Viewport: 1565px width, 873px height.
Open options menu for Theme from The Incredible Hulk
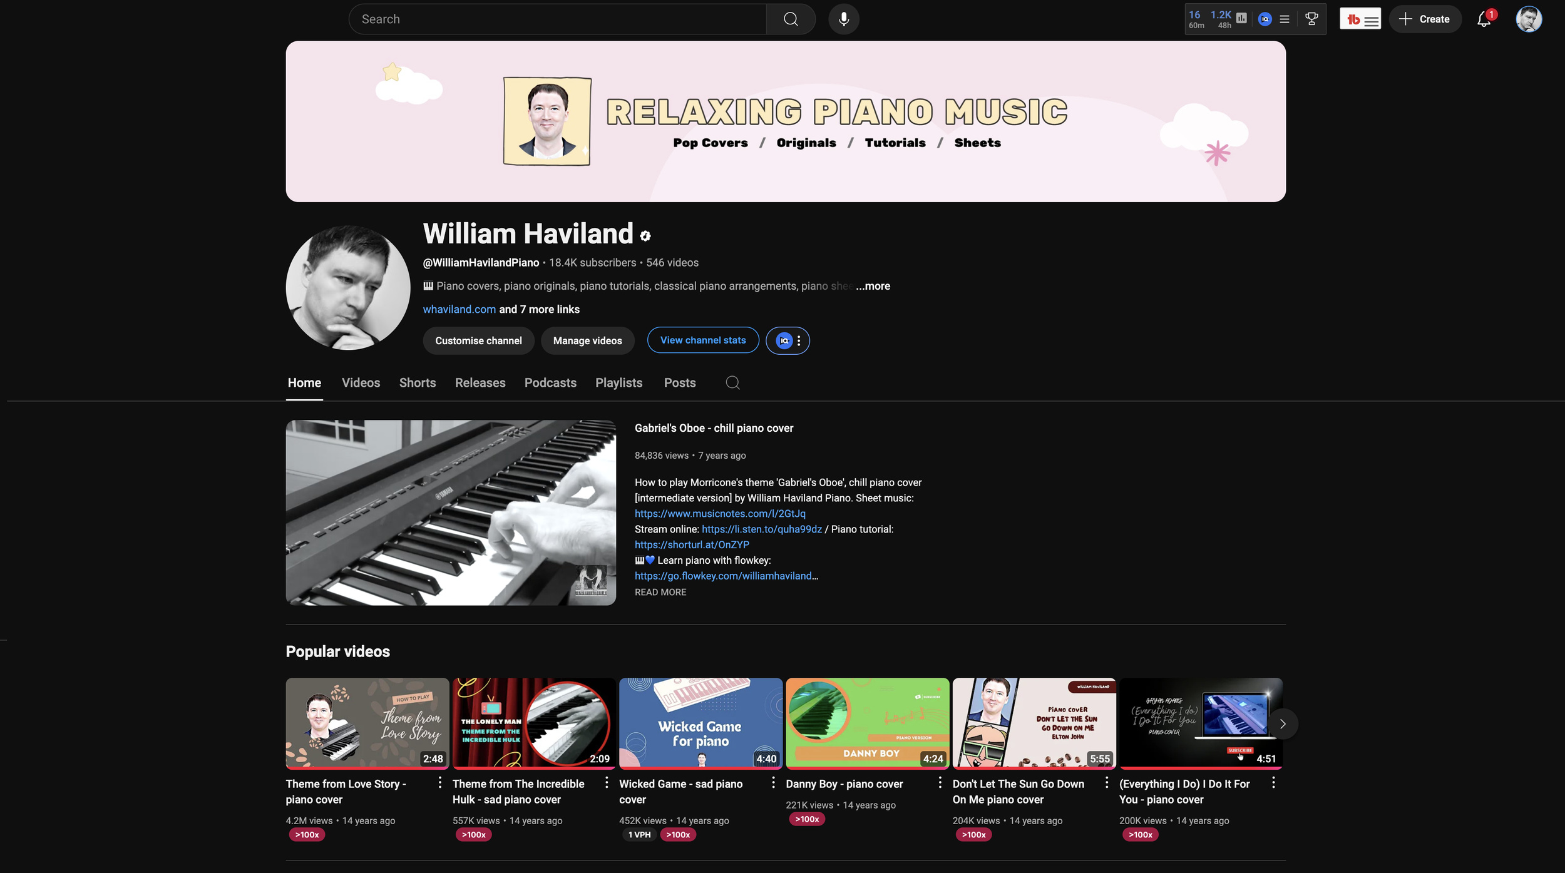[x=607, y=783]
